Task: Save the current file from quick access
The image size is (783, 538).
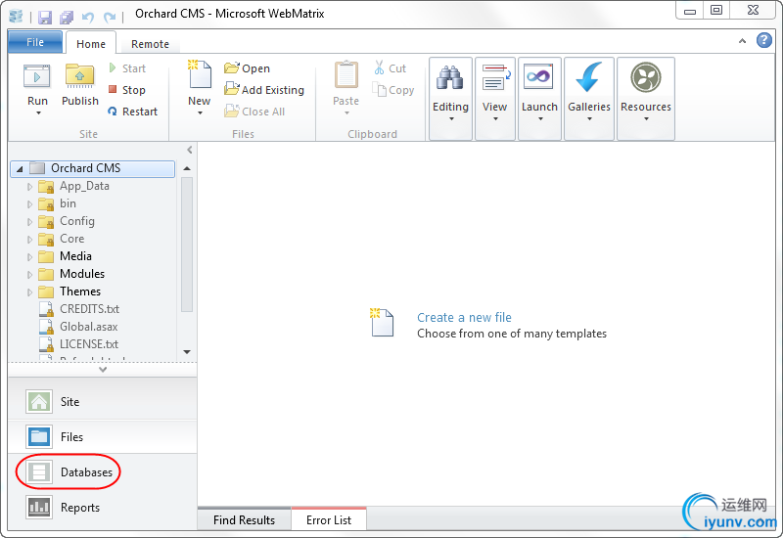Action: pyautogui.click(x=45, y=18)
